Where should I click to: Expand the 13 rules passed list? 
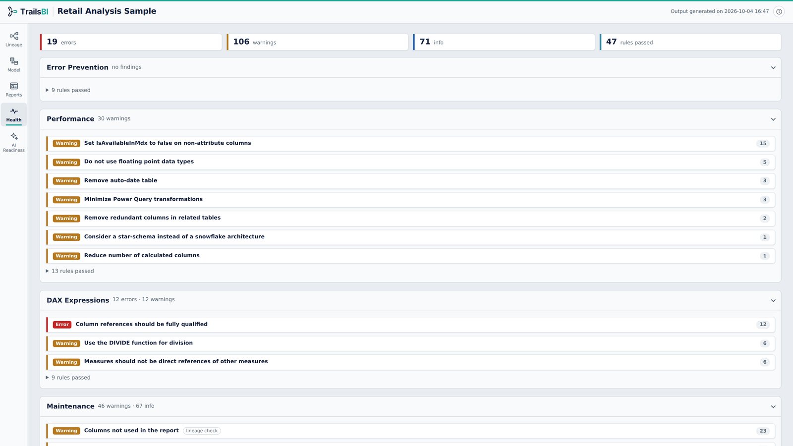tap(70, 271)
